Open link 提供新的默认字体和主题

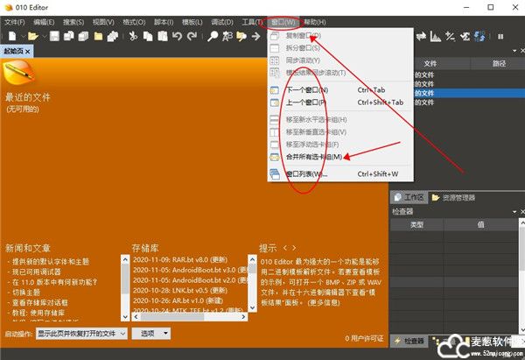51,261
